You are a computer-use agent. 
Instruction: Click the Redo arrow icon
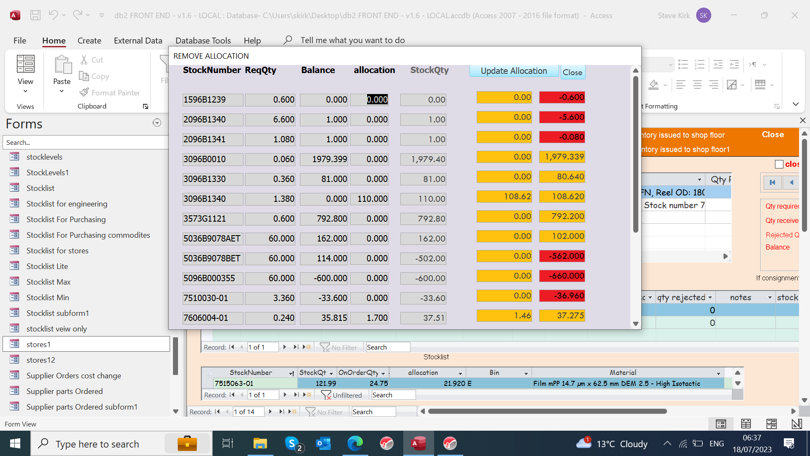pos(77,15)
